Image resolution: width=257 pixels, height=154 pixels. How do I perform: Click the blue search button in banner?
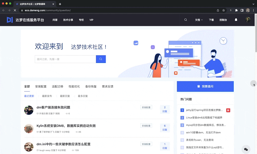(x=101, y=59)
